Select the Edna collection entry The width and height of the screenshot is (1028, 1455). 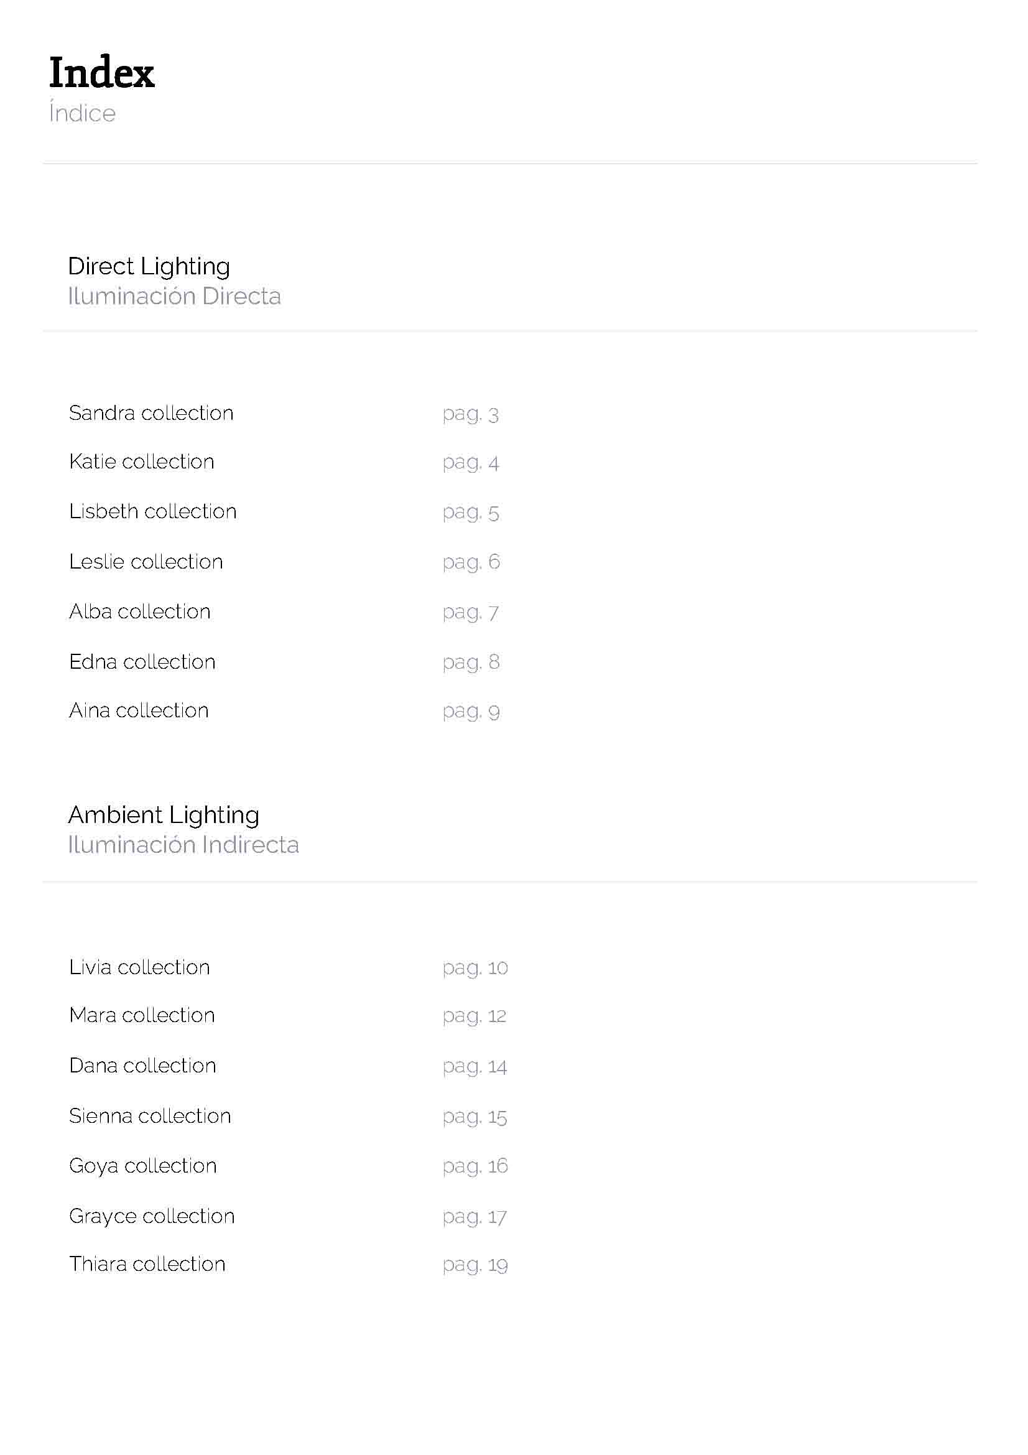tap(142, 662)
